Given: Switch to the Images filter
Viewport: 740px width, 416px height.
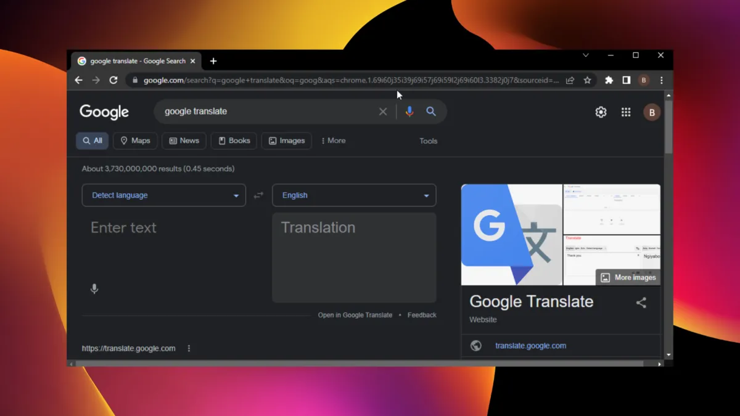Looking at the screenshot, I should tap(286, 141).
